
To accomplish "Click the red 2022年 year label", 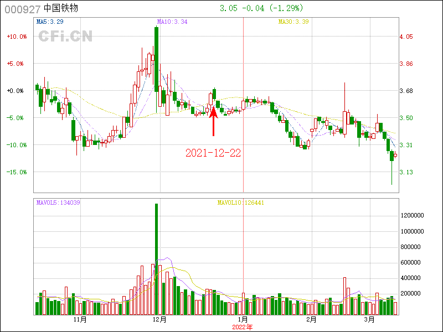I will point(243,327).
